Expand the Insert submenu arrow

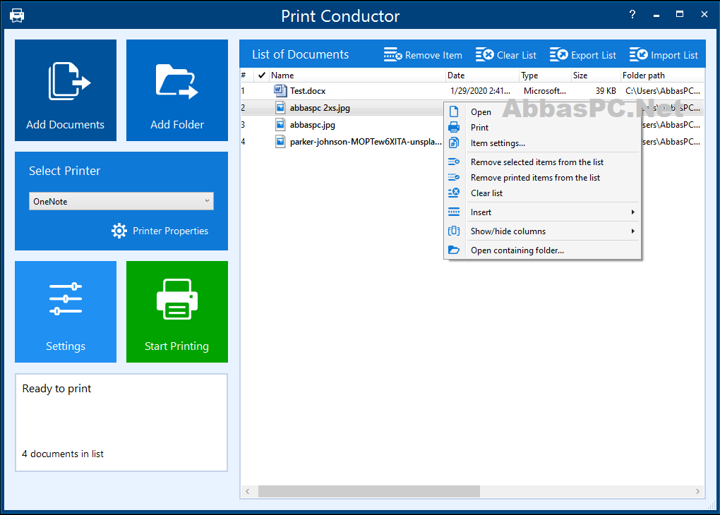tap(632, 212)
